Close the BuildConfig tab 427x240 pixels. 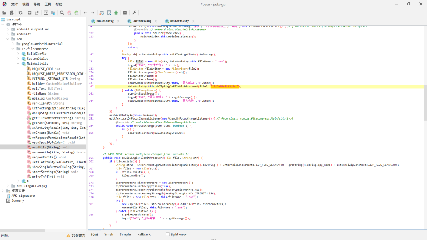point(118,21)
